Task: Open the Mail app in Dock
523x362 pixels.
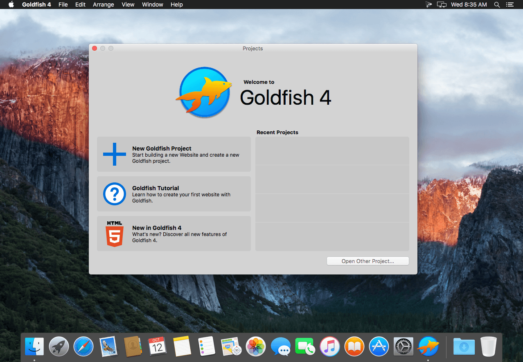Action: tap(108, 347)
